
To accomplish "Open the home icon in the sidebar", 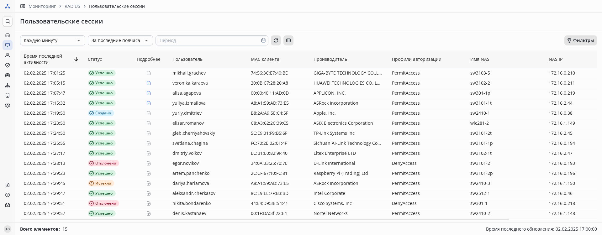I will (x=8, y=35).
